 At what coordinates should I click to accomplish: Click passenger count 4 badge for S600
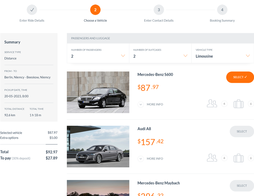224,104
